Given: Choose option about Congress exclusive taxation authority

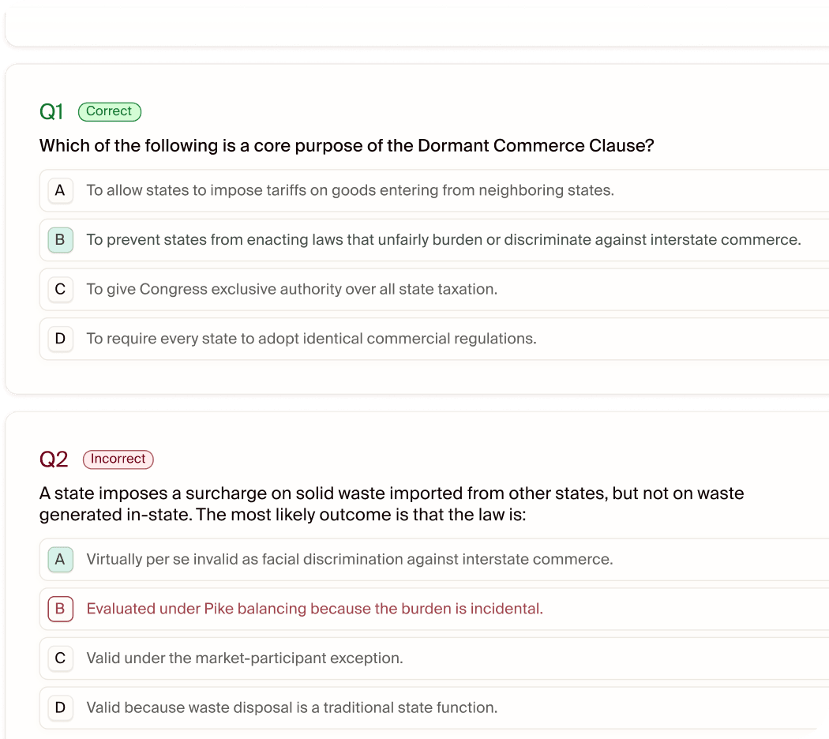Looking at the screenshot, I should (x=434, y=289).
